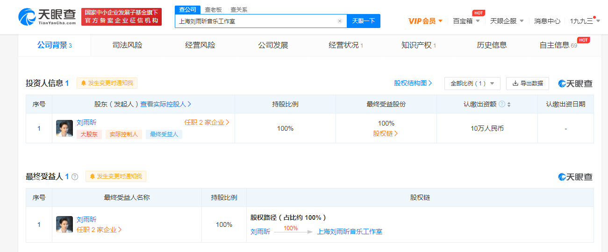Open the 股权结构图 link
The image size is (608, 252).
(x=413, y=83)
